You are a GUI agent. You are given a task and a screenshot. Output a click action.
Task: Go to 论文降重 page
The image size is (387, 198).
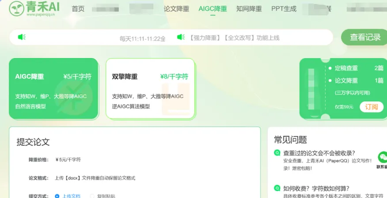176,9
